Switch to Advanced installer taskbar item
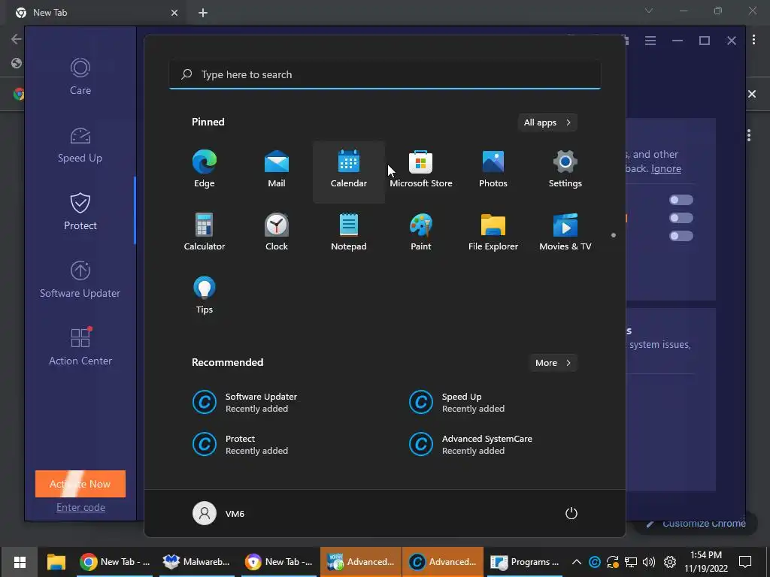 pos(361,562)
